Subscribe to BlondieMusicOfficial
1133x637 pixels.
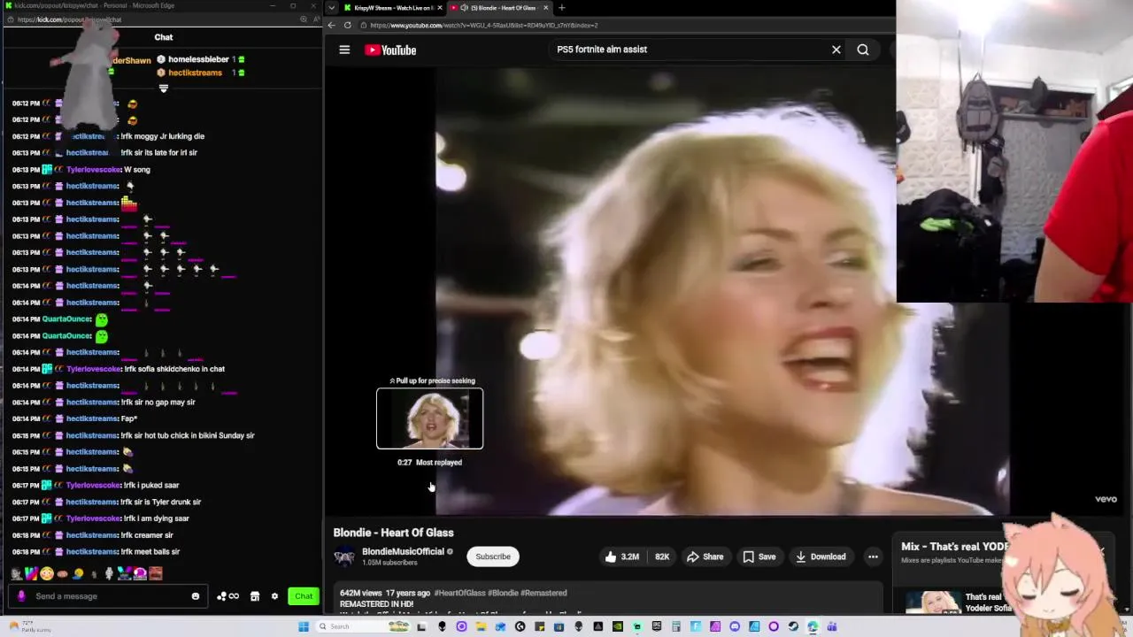[x=493, y=556]
